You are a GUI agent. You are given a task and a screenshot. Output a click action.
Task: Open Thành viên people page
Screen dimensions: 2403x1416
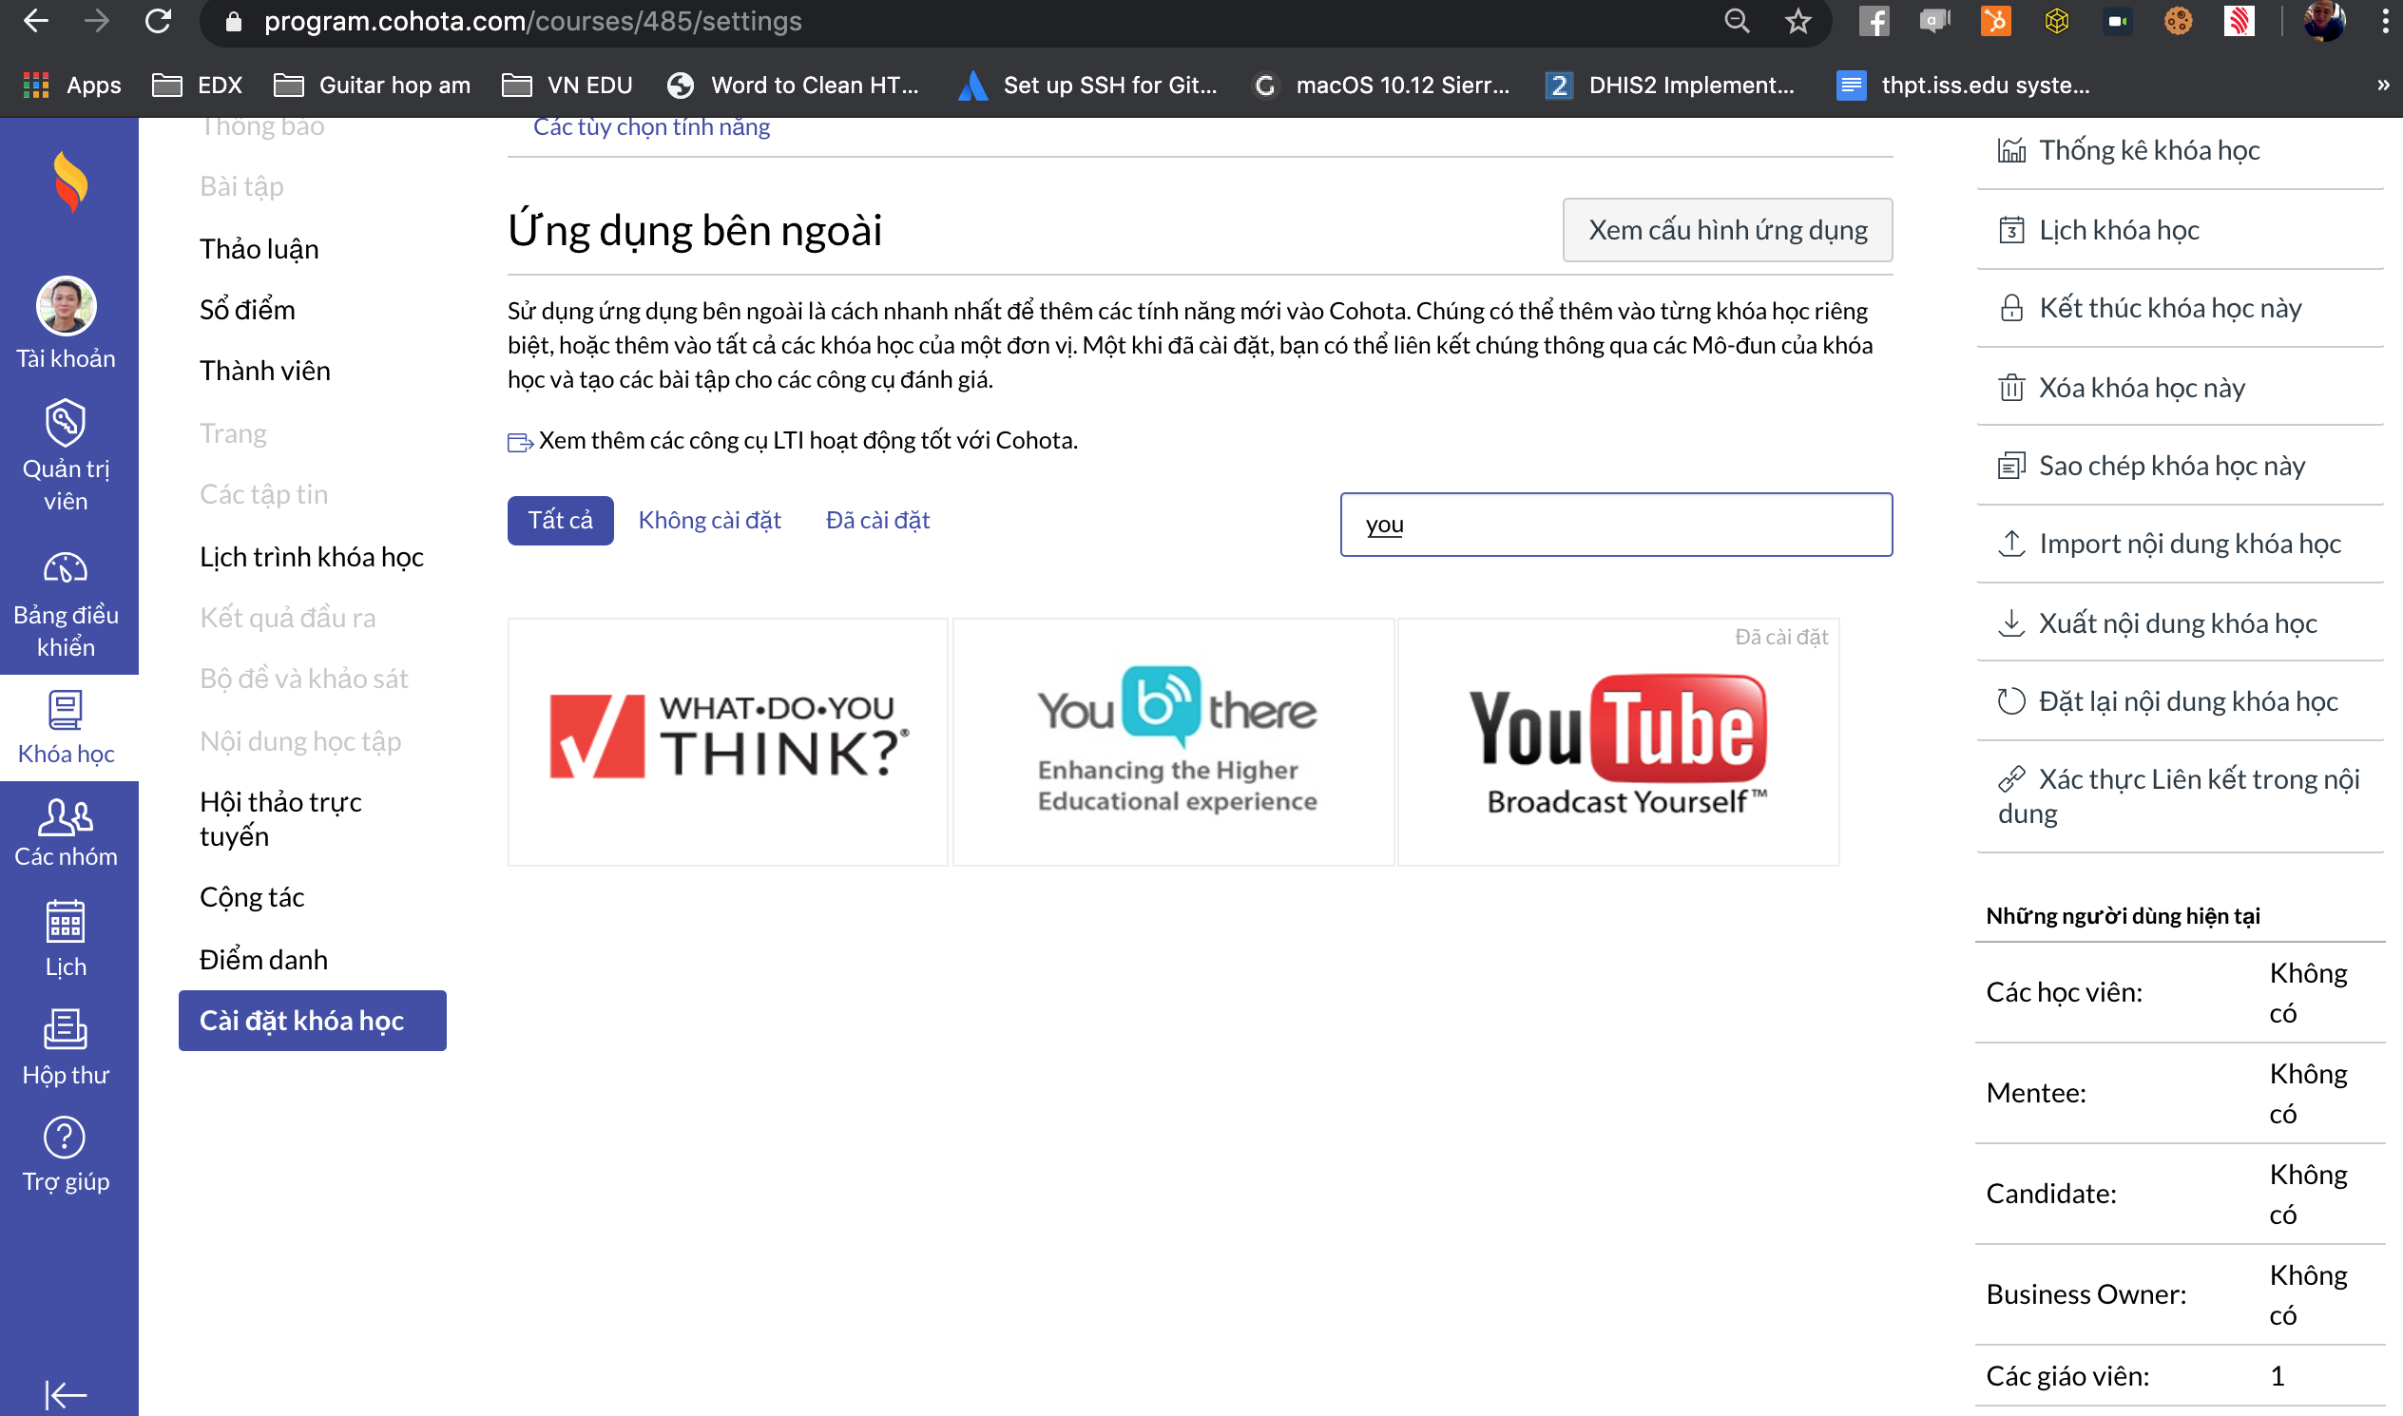tap(264, 372)
